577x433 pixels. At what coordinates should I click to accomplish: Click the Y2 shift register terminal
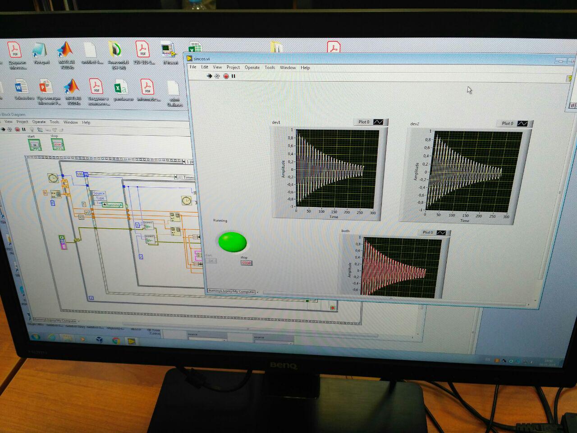[81, 217]
